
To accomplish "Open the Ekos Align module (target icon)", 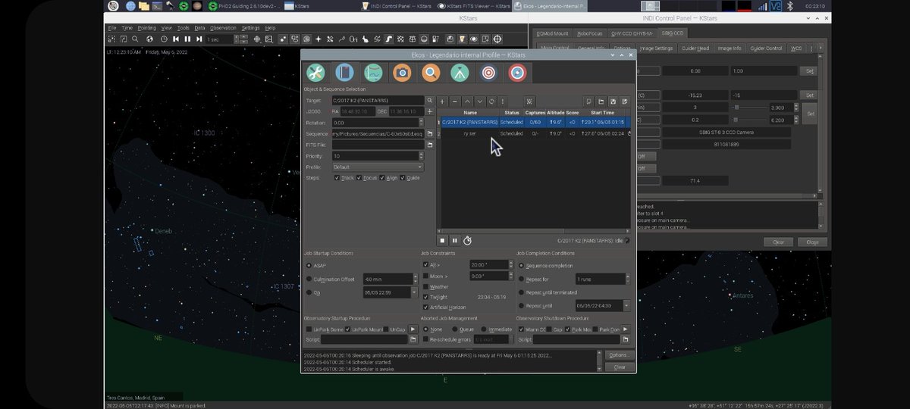I will coord(488,73).
